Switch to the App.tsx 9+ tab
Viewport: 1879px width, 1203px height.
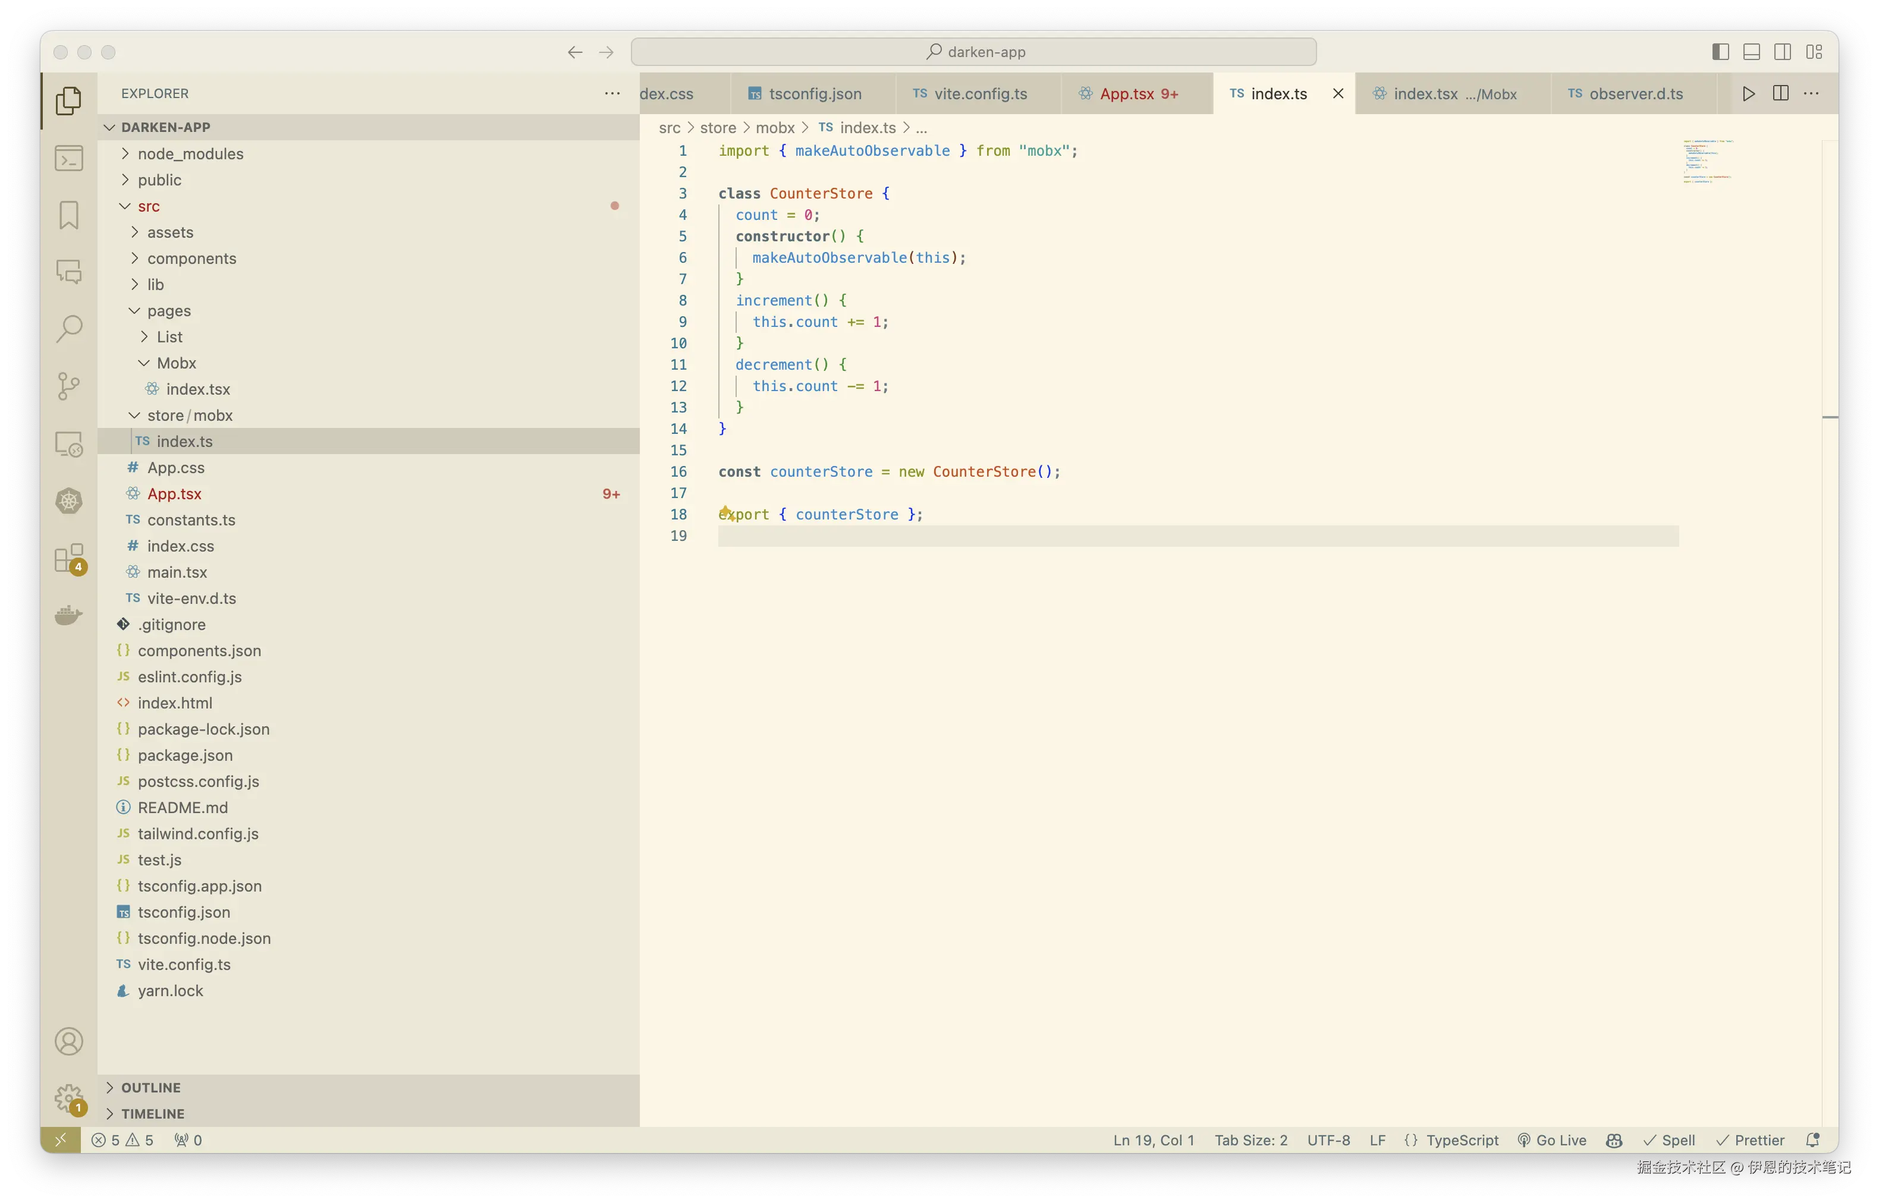1137,93
